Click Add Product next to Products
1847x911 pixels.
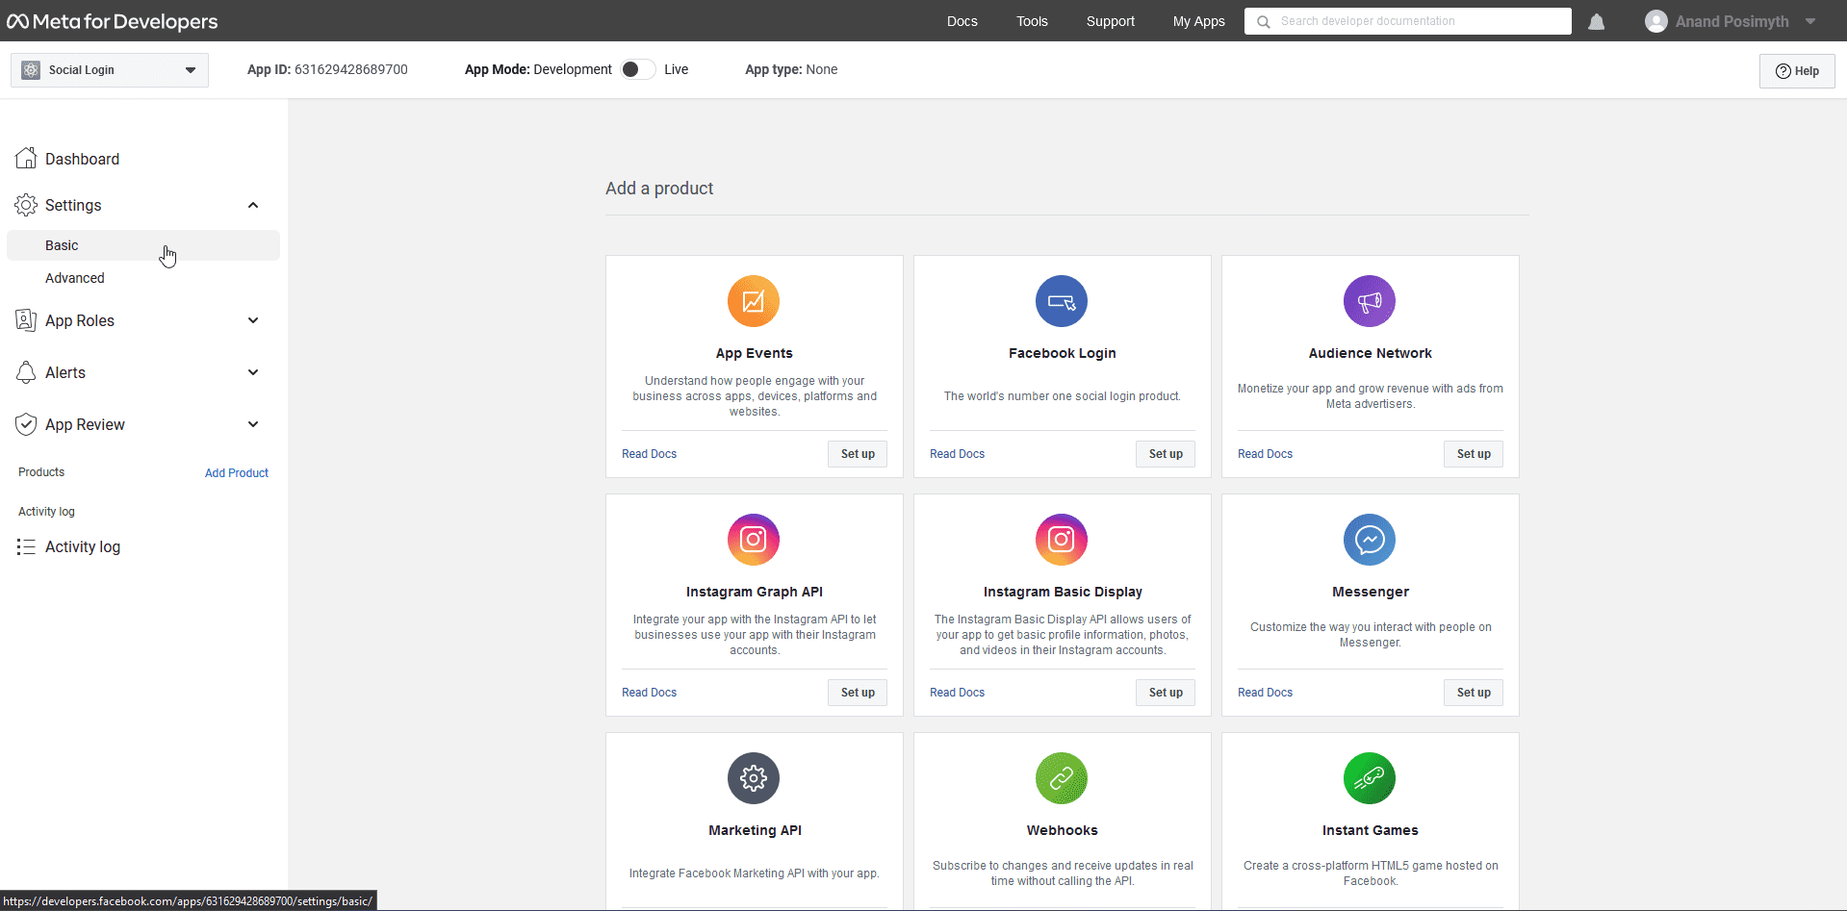click(236, 472)
